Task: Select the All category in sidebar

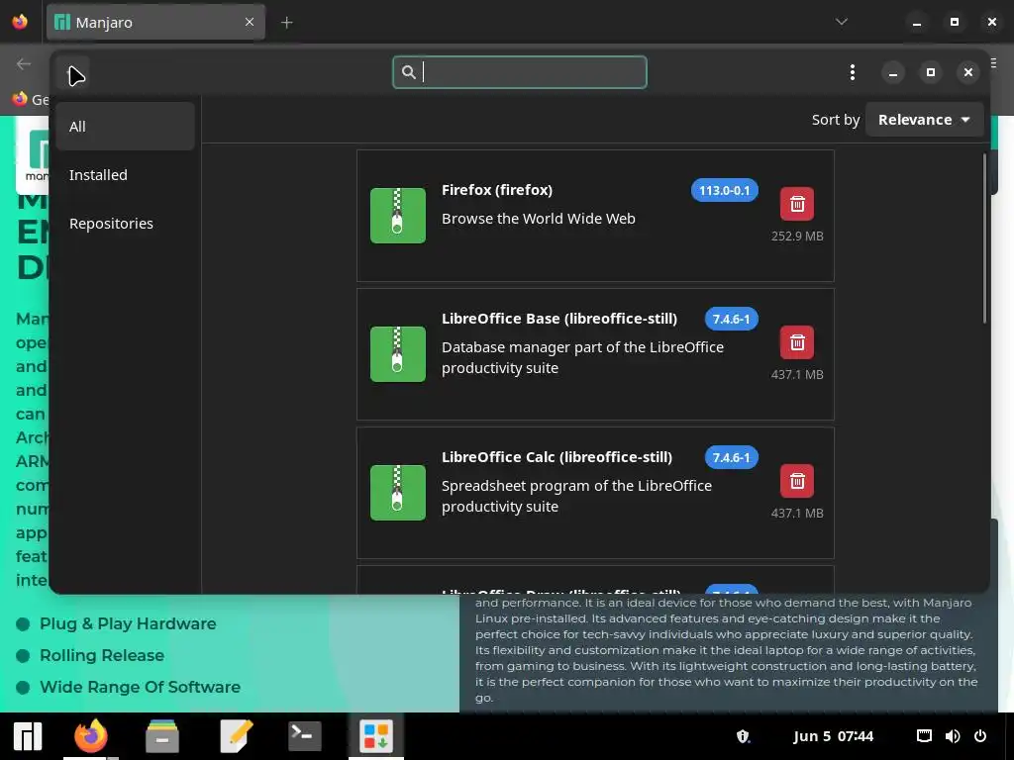Action: click(125, 126)
